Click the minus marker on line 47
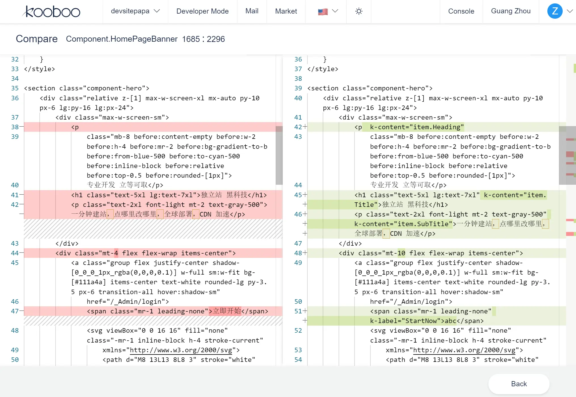 pos(22,311)
